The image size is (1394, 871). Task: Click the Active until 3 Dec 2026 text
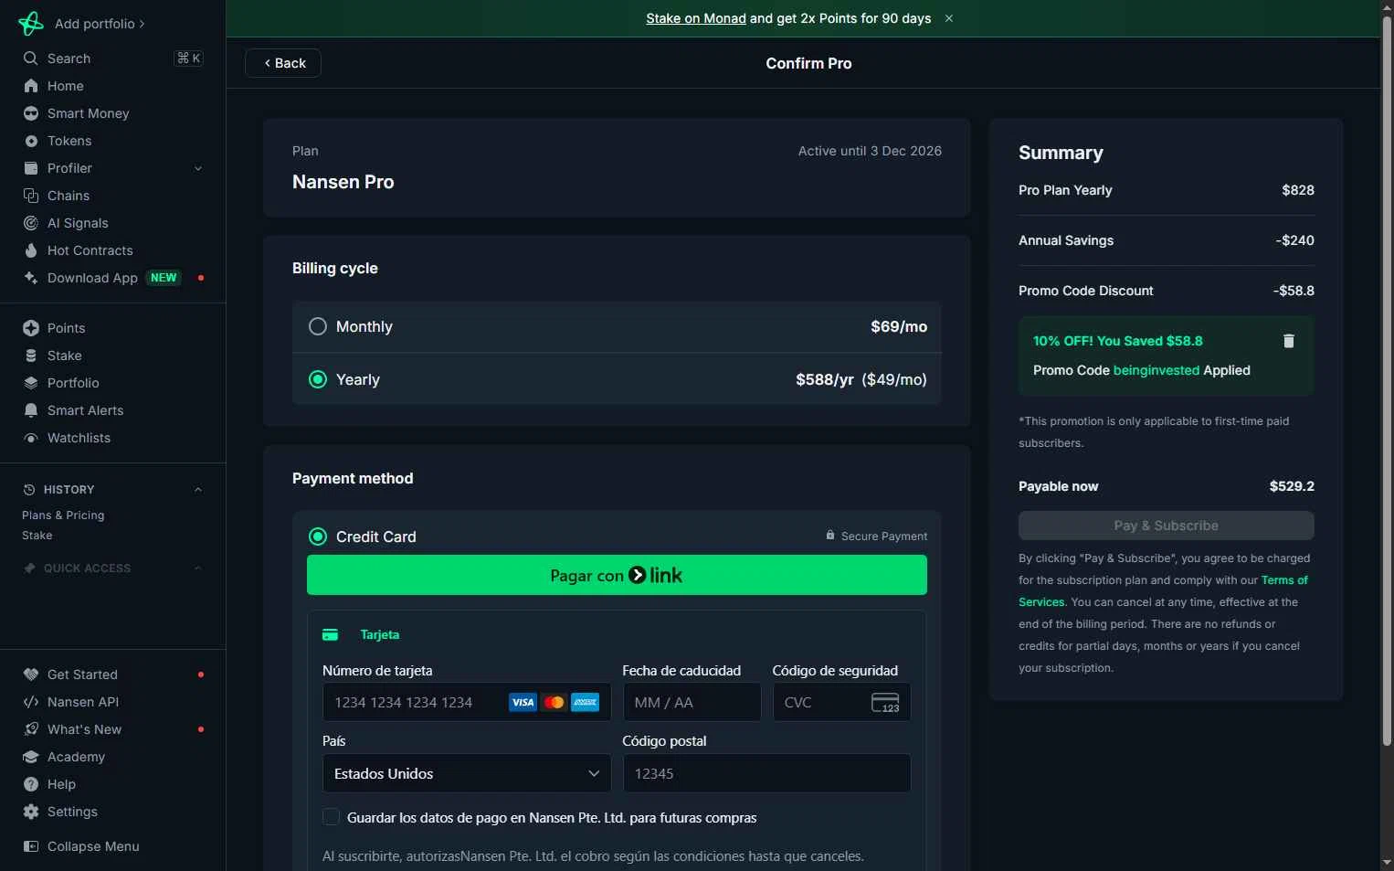870,151
